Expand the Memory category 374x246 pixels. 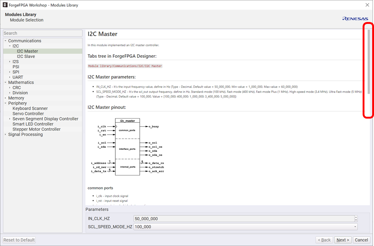6,98
